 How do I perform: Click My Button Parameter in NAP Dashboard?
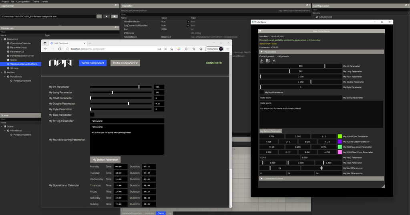tap(105, 160)
